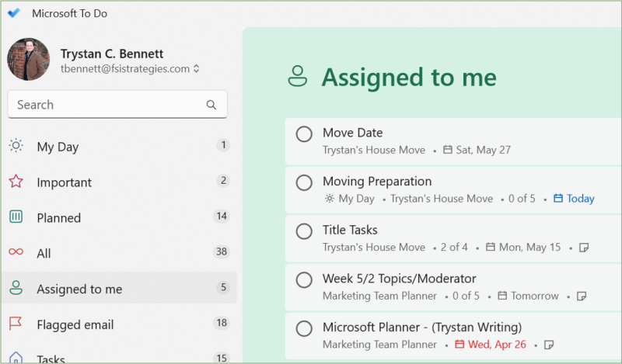Image resolution: width=622 pixels, height=364 pixels.
Task: Click the infinity icon beside All
Action: pyautogui.click(x=16, y=252)
